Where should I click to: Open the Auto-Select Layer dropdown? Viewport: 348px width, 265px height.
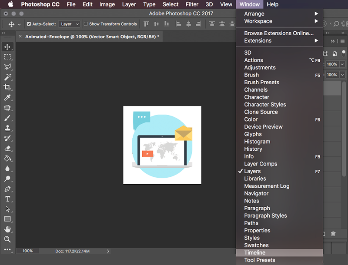(70, 24)
